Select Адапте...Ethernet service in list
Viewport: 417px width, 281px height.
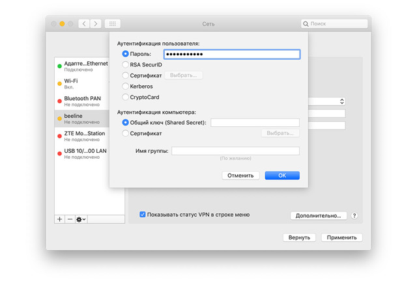click(x=82, y=66)
